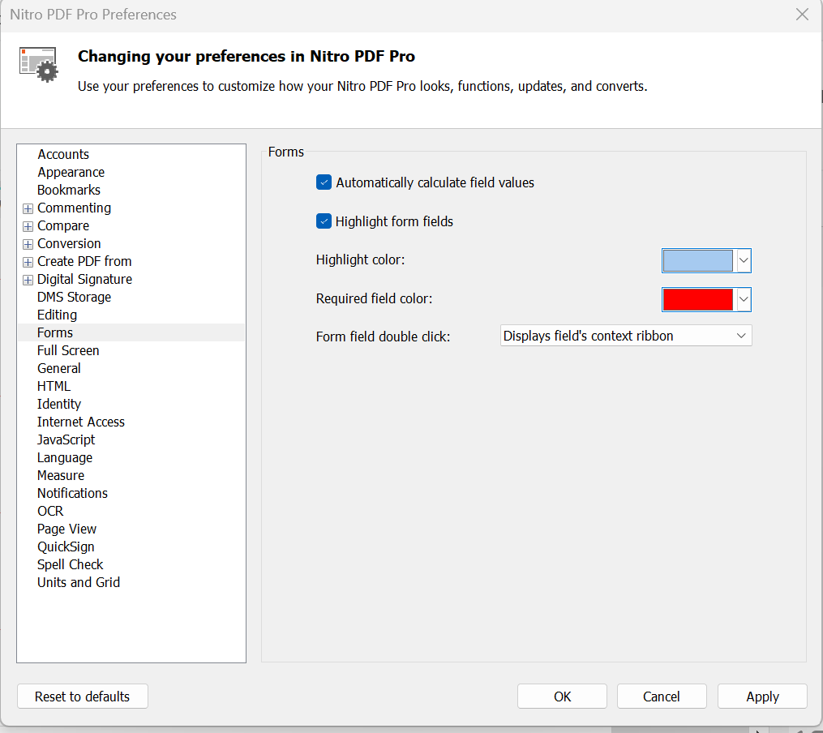Select OCR category
823x733 pixels.
coord(50,511)
